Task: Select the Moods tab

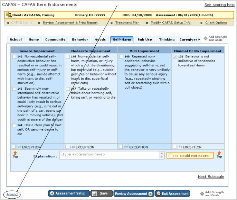Action: [x=100, y=39]
